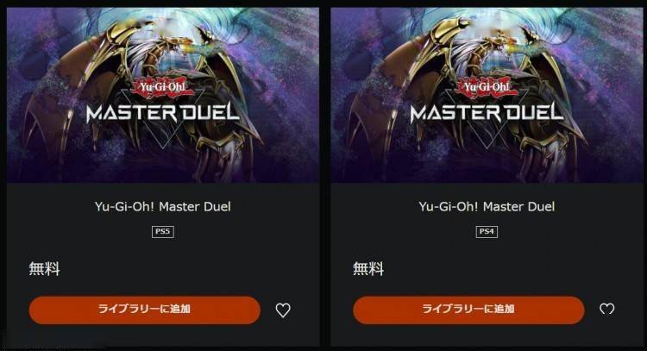
Task: Click Yu-Gi-Oh! red logo on PS4 cover
Action: point(487,87)
